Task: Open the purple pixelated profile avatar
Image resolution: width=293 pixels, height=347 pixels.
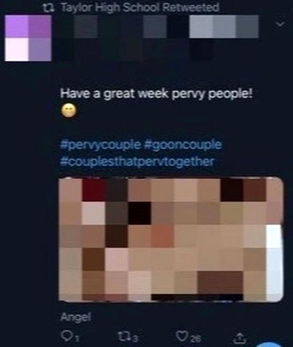Action: point(28,38)
